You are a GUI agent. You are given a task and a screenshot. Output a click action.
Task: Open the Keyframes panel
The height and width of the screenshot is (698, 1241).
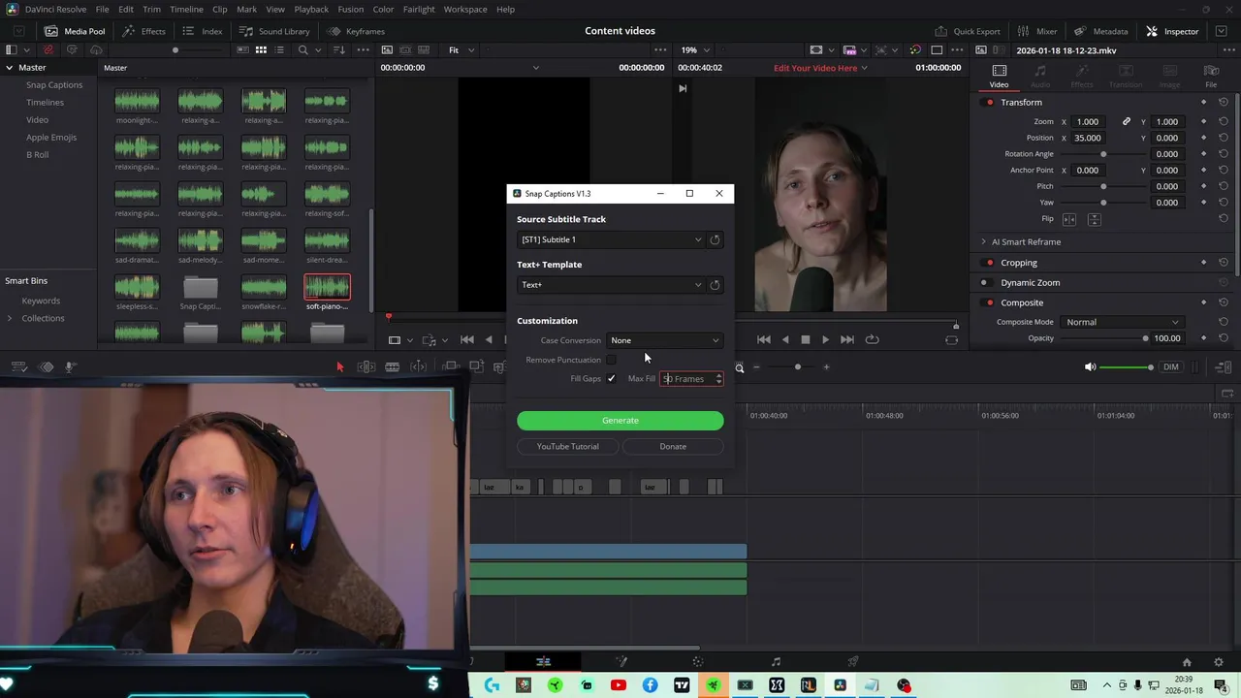pyautogui.click(x=356, y=31)
